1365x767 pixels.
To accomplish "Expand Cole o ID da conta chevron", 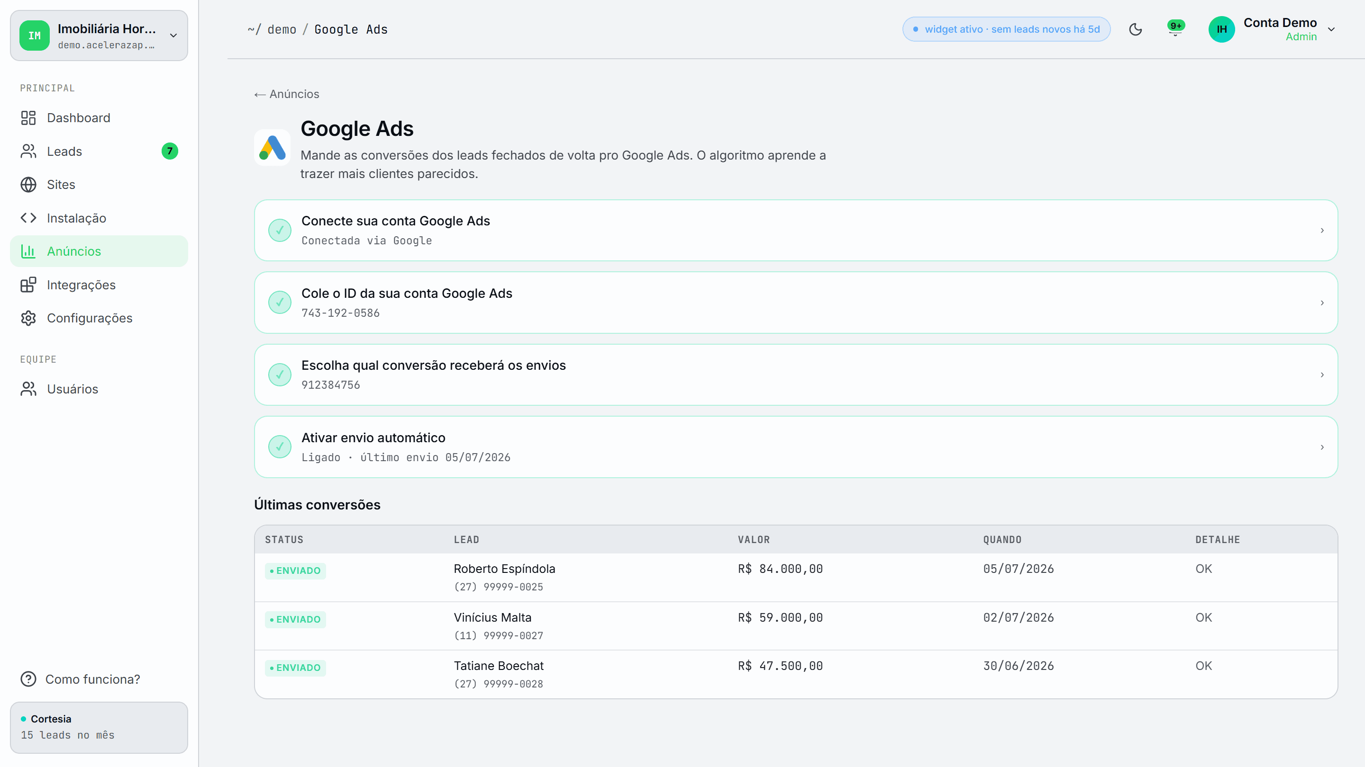I will pos(1322,303).
